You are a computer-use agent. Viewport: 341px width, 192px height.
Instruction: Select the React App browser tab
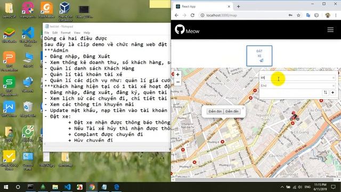pyautogui.click(x=203, y=6)
